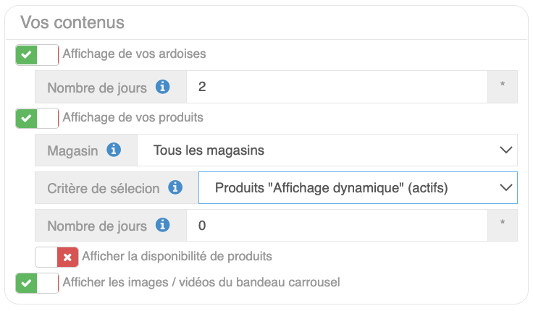Turn off Affichage de vos produits switch

37,118
